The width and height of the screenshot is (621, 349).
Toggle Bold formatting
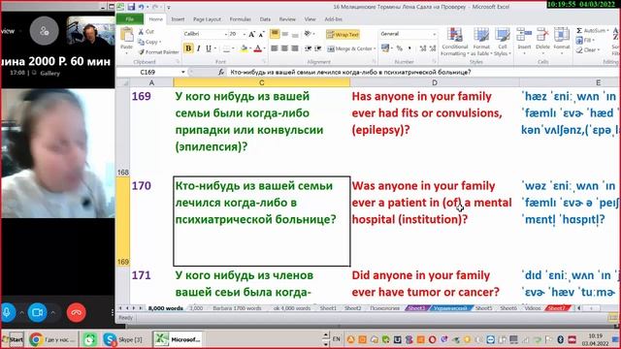click(188, 48)
